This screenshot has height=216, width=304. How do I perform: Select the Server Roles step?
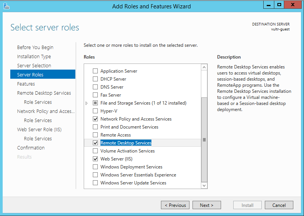(x=43, y=74)
